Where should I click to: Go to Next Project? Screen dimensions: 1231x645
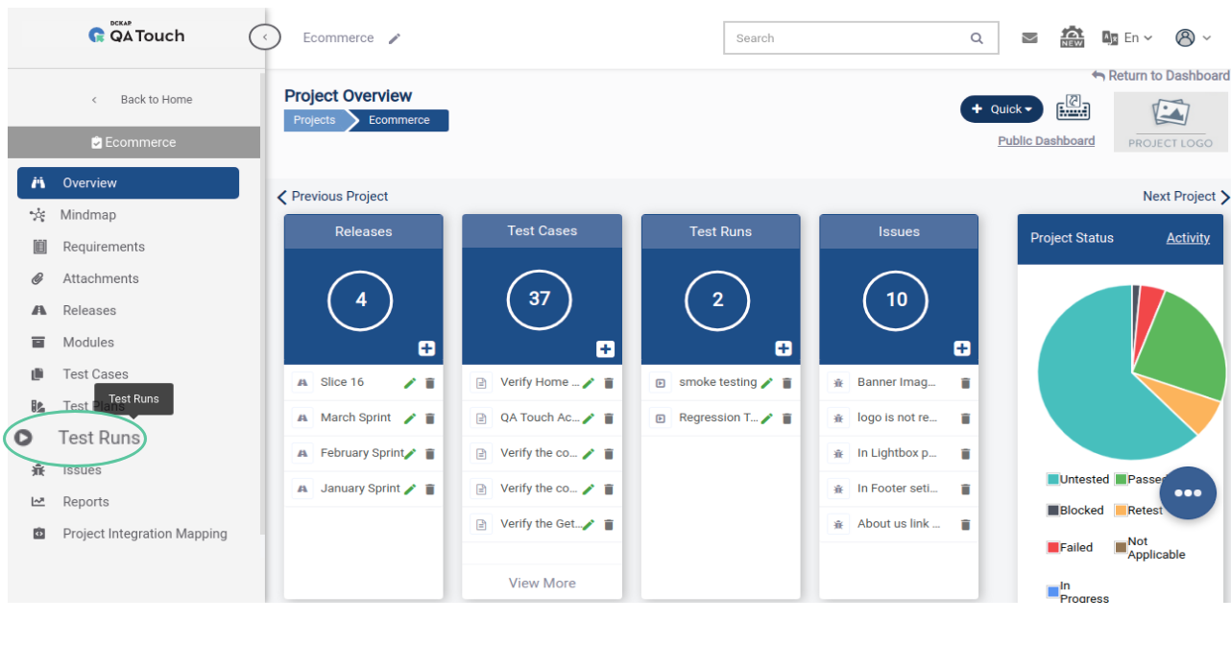tap(1186, 197)
